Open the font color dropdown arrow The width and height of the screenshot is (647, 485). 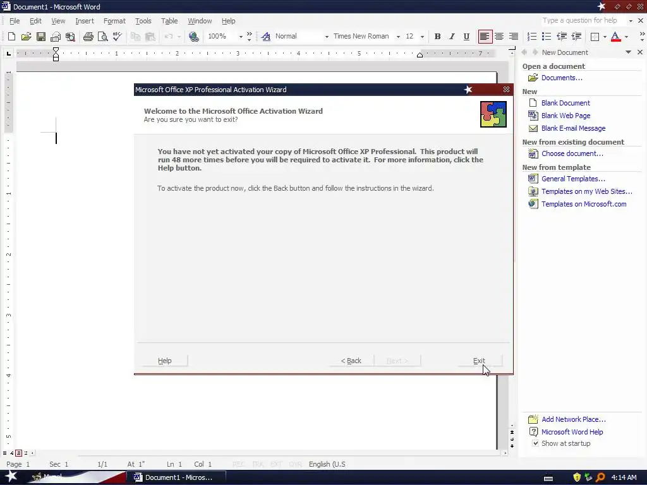[626, 37]
